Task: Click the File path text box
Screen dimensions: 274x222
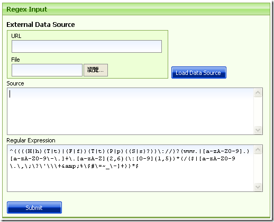Action: click(x=47, y=70)
